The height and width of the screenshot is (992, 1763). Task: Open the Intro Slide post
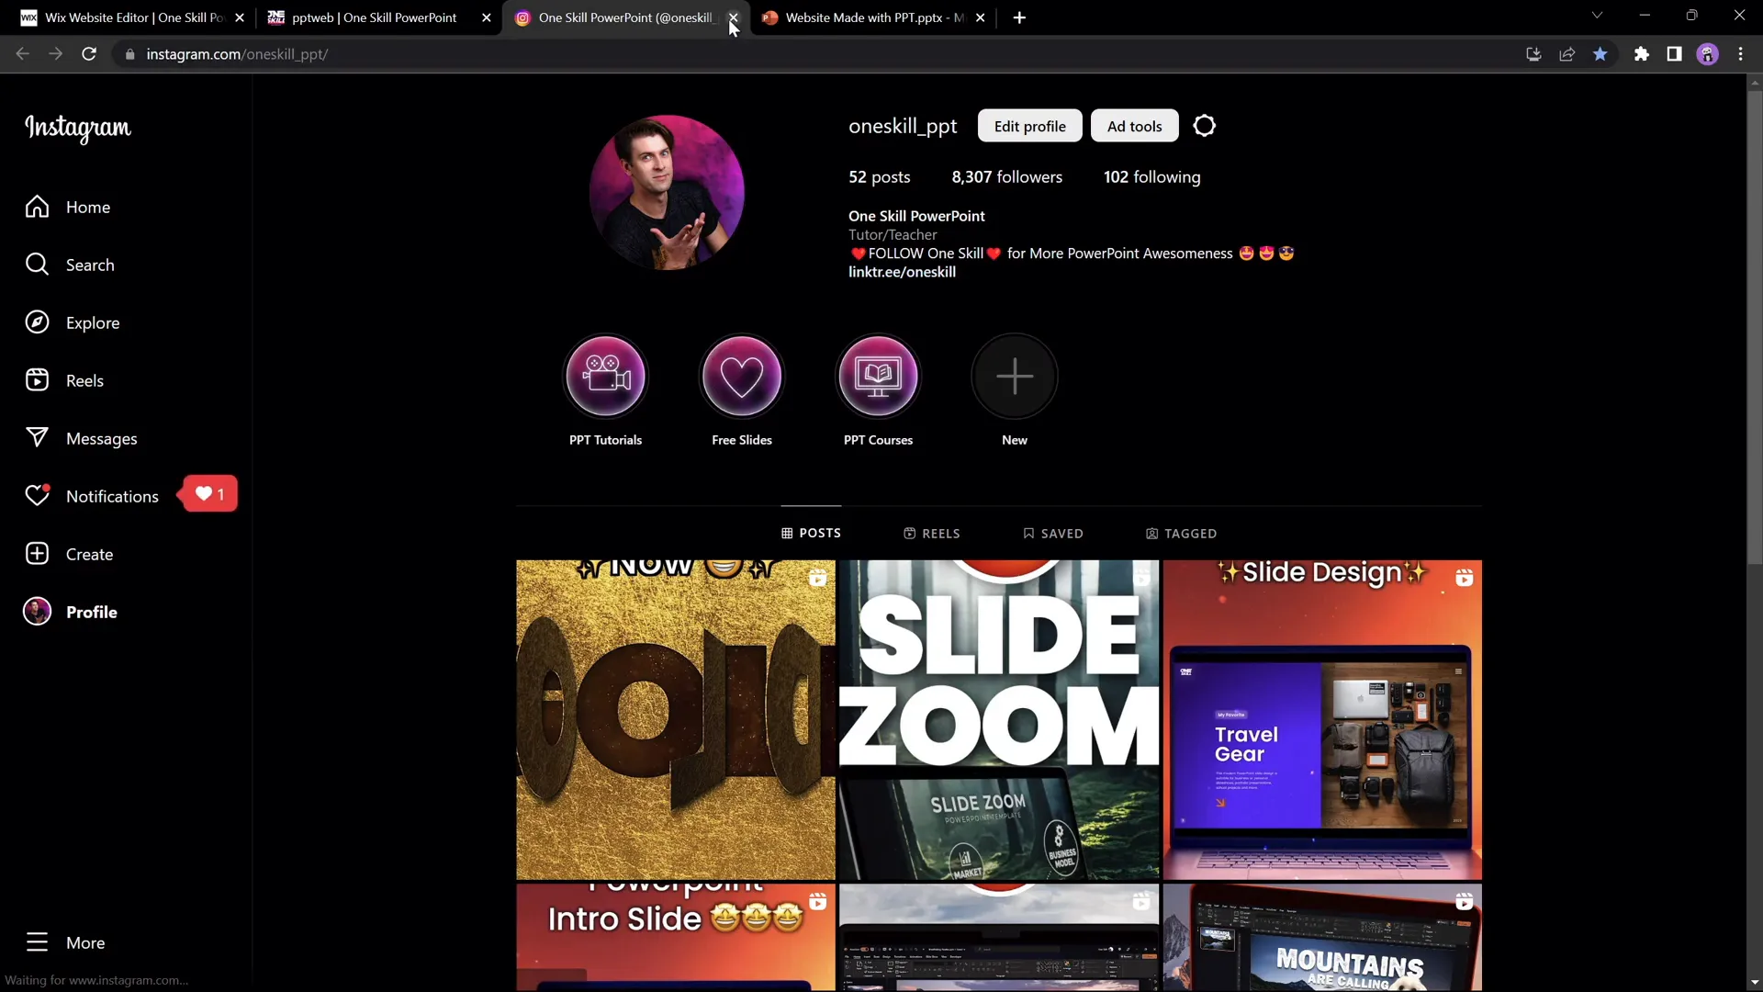pyautogui.click(x=676, y=938)
